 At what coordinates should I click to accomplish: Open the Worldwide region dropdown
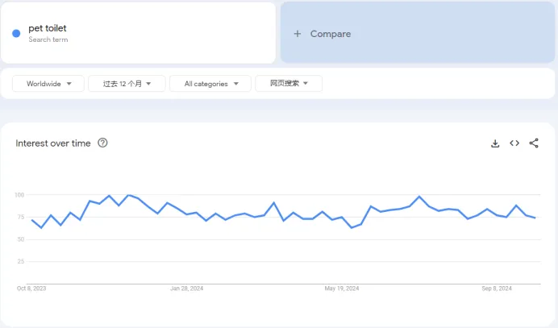[48, 84]
